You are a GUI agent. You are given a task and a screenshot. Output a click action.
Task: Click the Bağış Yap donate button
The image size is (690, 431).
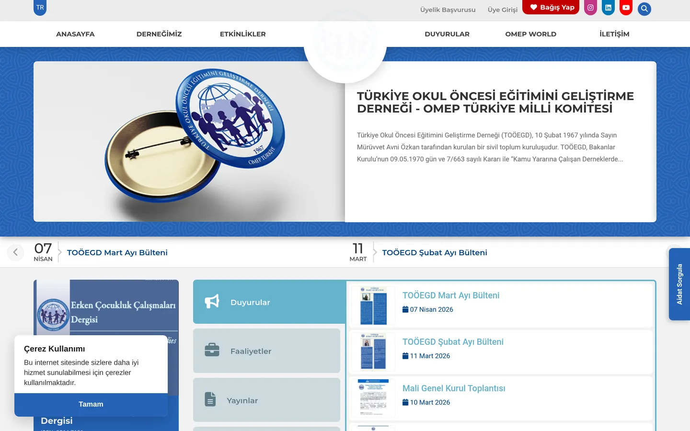pos(551,7)
